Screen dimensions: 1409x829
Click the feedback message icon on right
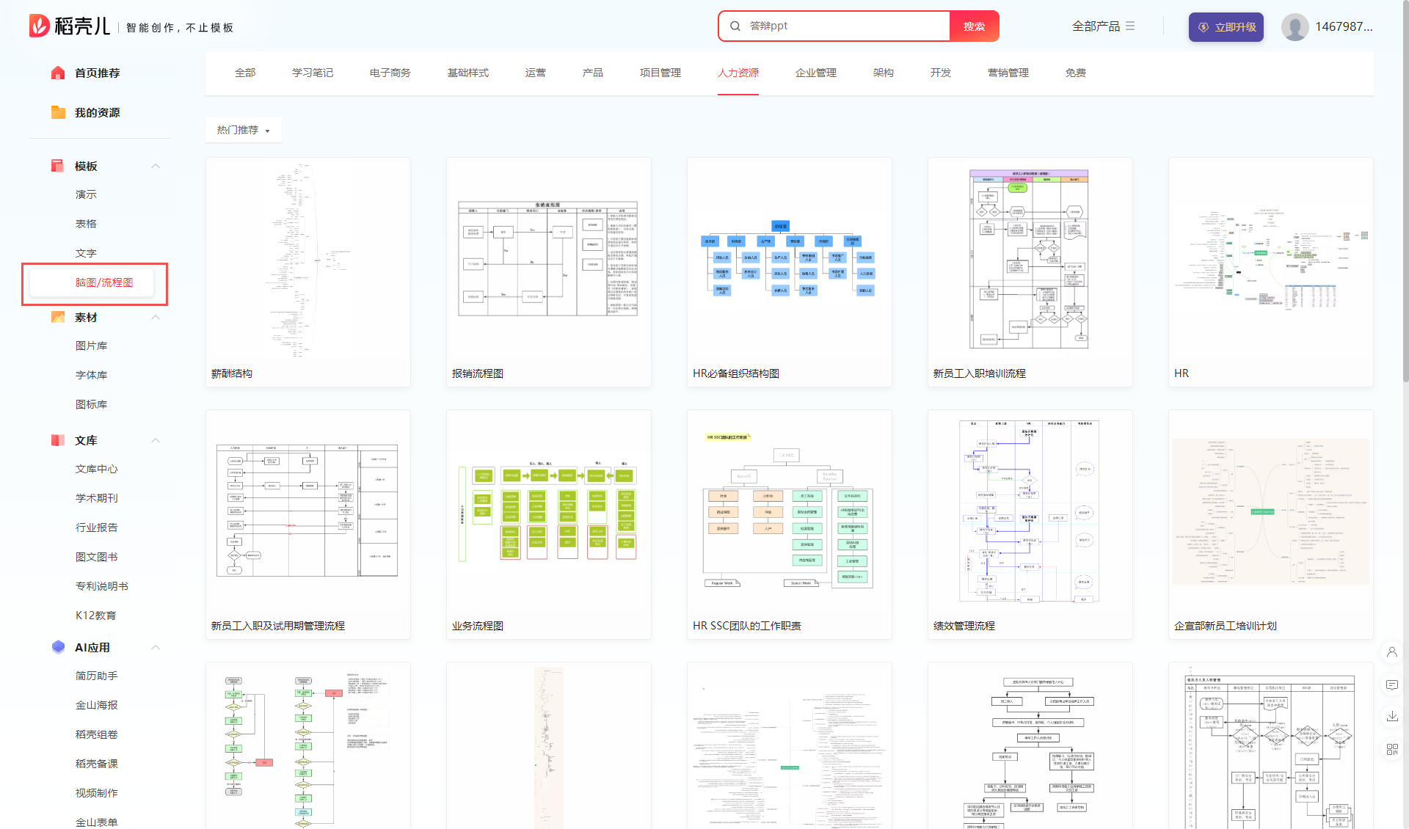(1391, 684)
